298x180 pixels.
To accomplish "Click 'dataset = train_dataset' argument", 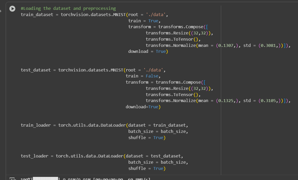I will point(157,125).
